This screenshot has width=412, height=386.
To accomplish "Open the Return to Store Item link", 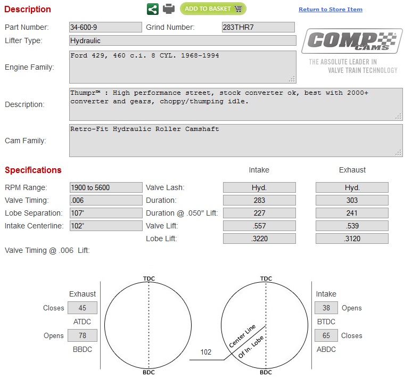I will click(330, 10).
